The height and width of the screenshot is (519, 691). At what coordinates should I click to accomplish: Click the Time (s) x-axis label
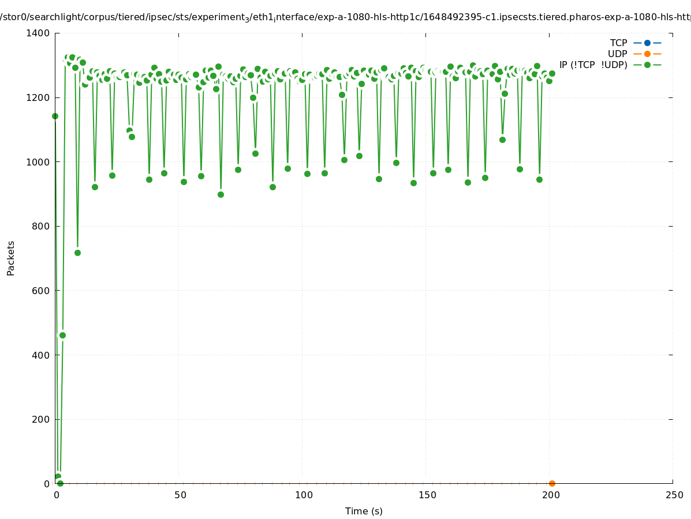(364, 511)
